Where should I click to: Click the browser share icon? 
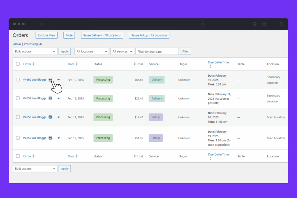pyautogui.click(x=264, y=24)
